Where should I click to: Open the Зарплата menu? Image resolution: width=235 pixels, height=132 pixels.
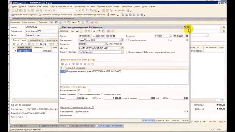[101, 7]
